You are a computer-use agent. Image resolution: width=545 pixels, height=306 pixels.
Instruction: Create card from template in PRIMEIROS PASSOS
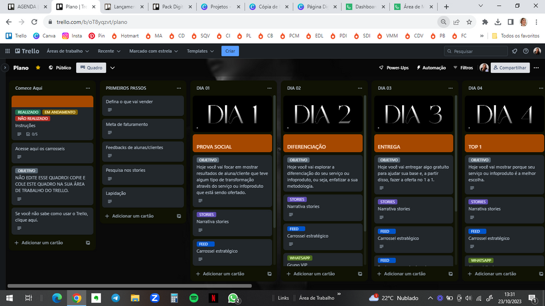pos(179,216)
